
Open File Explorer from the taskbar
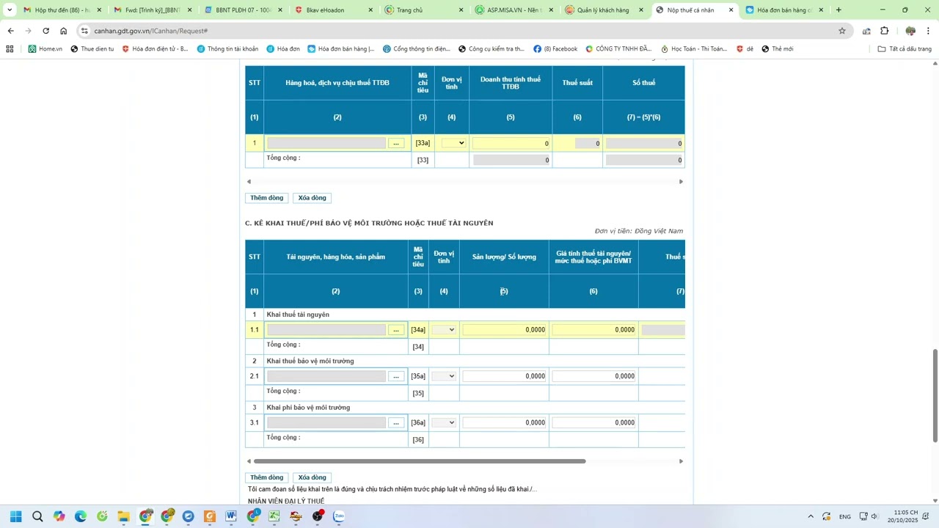(123, 516)
